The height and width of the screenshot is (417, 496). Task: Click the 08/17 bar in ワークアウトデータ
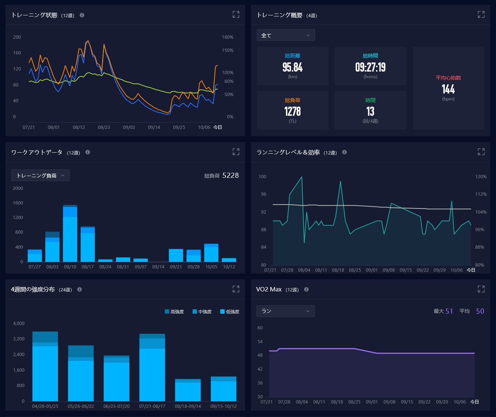(x=88, y=244)
